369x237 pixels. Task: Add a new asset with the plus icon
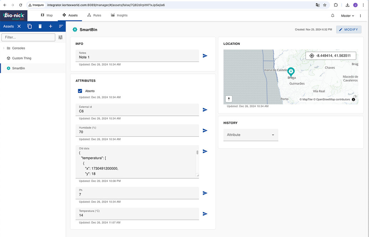(50, 26)
